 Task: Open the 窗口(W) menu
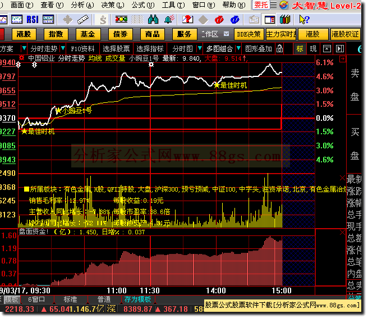(x=204, y=5)
